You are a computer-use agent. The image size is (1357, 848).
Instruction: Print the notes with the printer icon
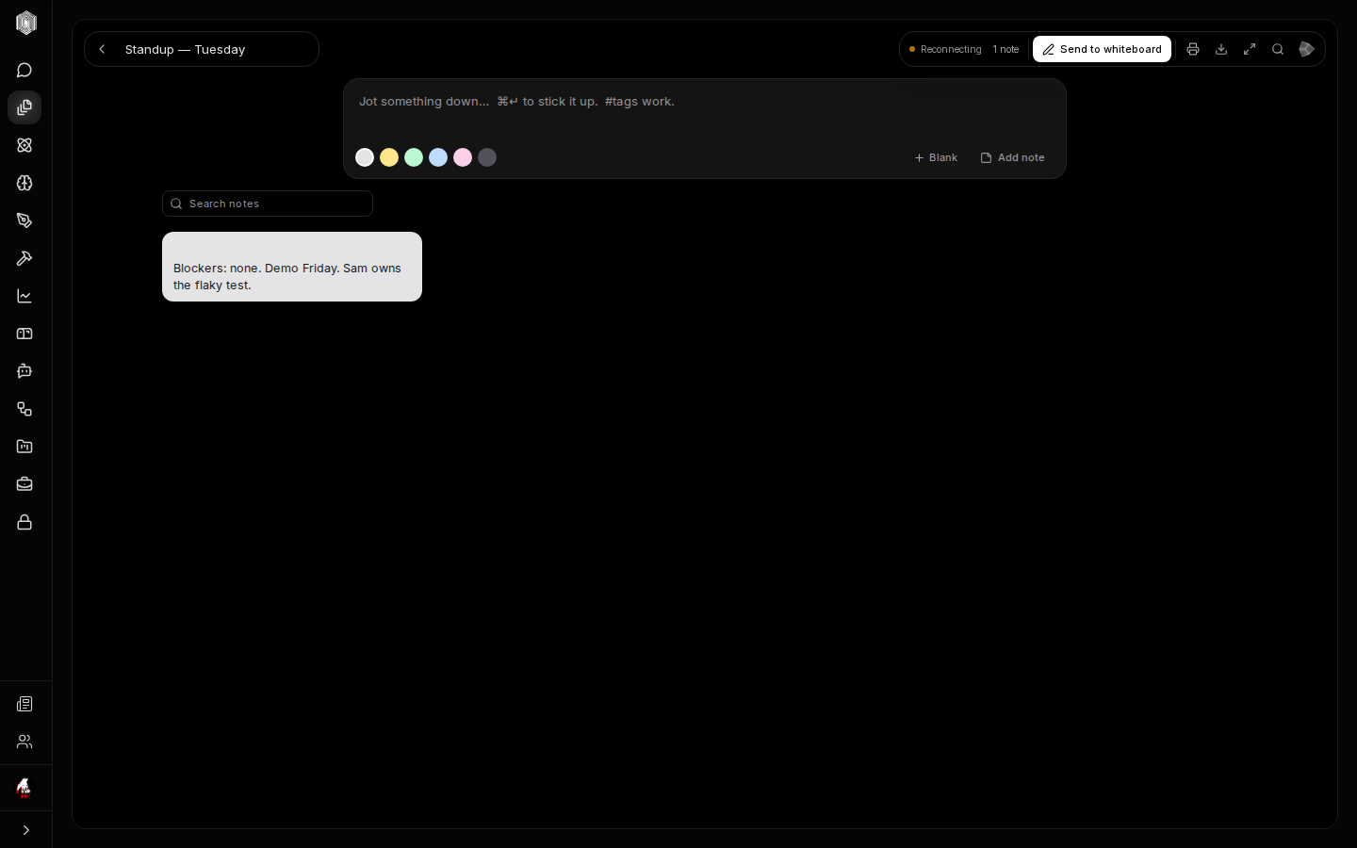pyautogui.click(x=1193, y=49)
